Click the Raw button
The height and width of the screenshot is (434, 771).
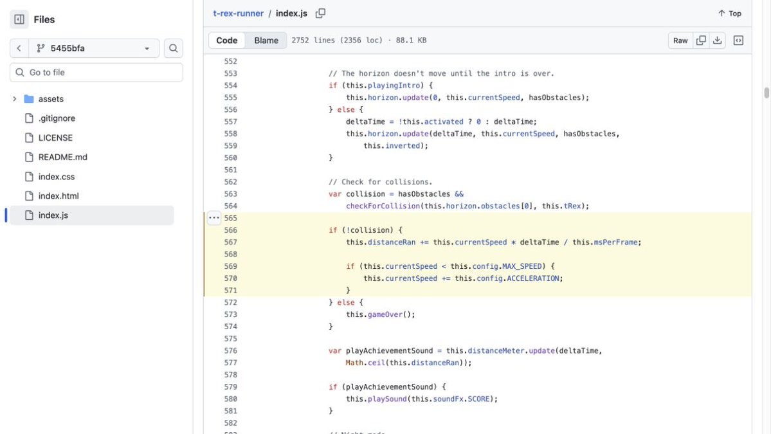(x=680, y=41)
